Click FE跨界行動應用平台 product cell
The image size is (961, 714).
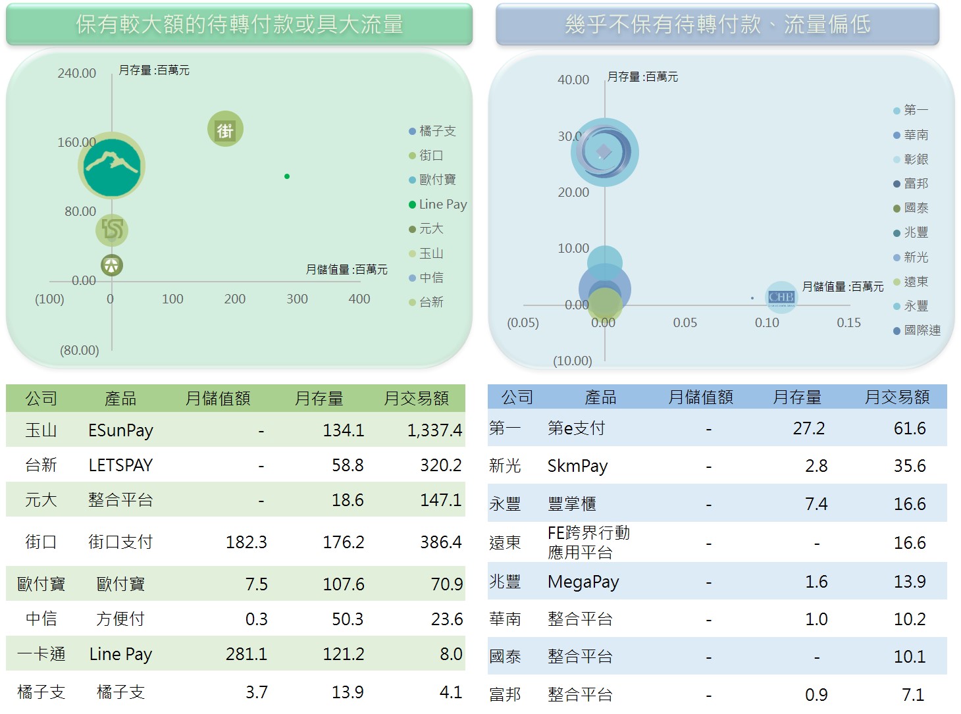588,542
